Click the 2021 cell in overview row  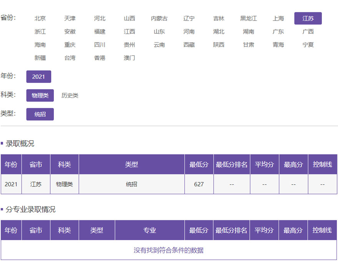pos(11,184)
